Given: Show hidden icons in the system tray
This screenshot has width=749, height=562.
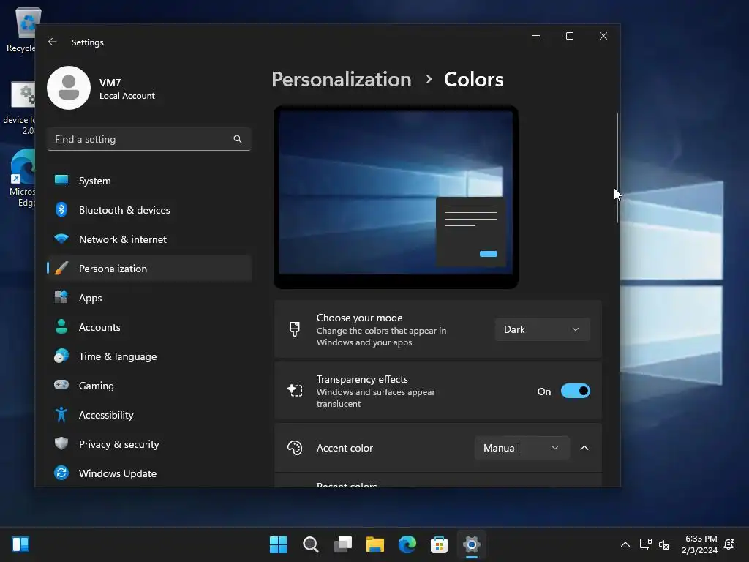Looking at the screenshot, I should click(625, 544).
